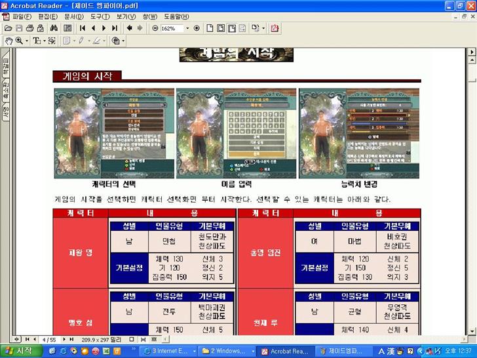Click the Rotate view icon

[x=256, y=28]
